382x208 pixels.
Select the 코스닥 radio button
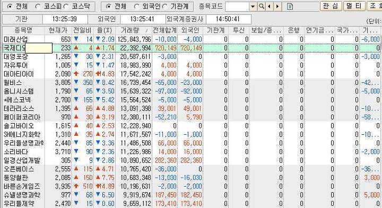coord(66,6)
